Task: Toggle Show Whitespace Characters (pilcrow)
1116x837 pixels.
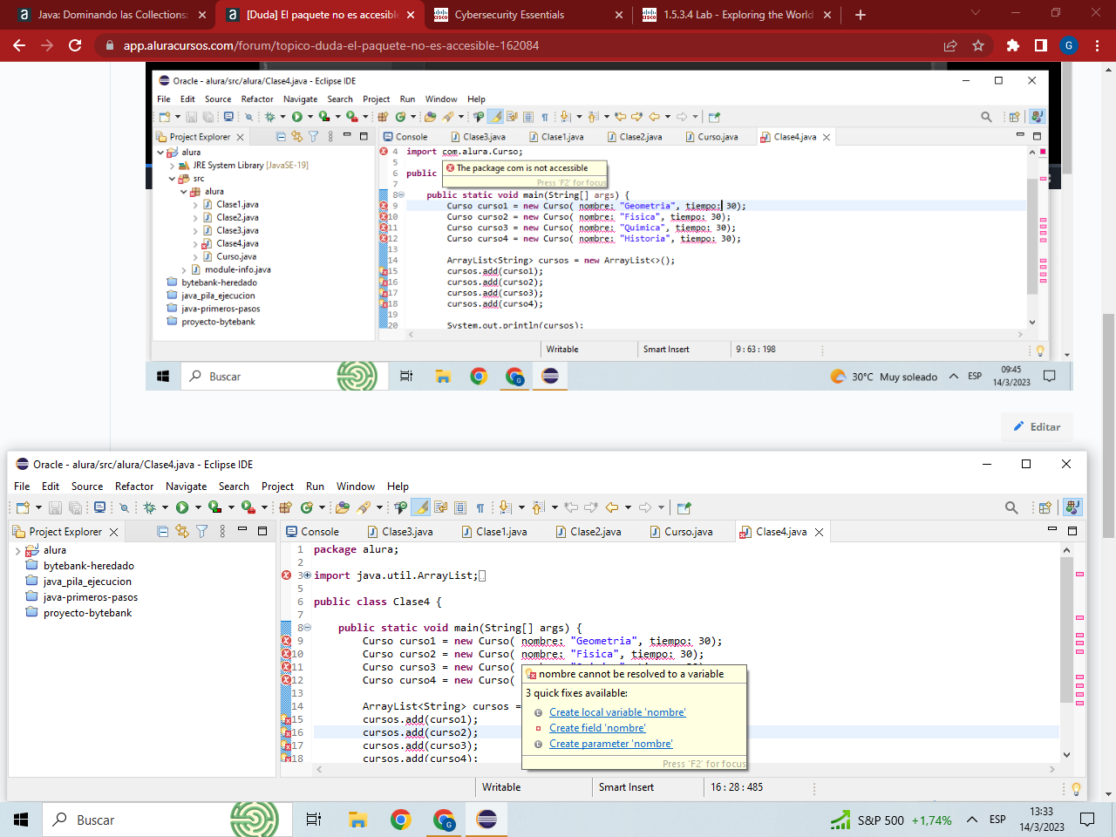Action: tap(480, 507)
